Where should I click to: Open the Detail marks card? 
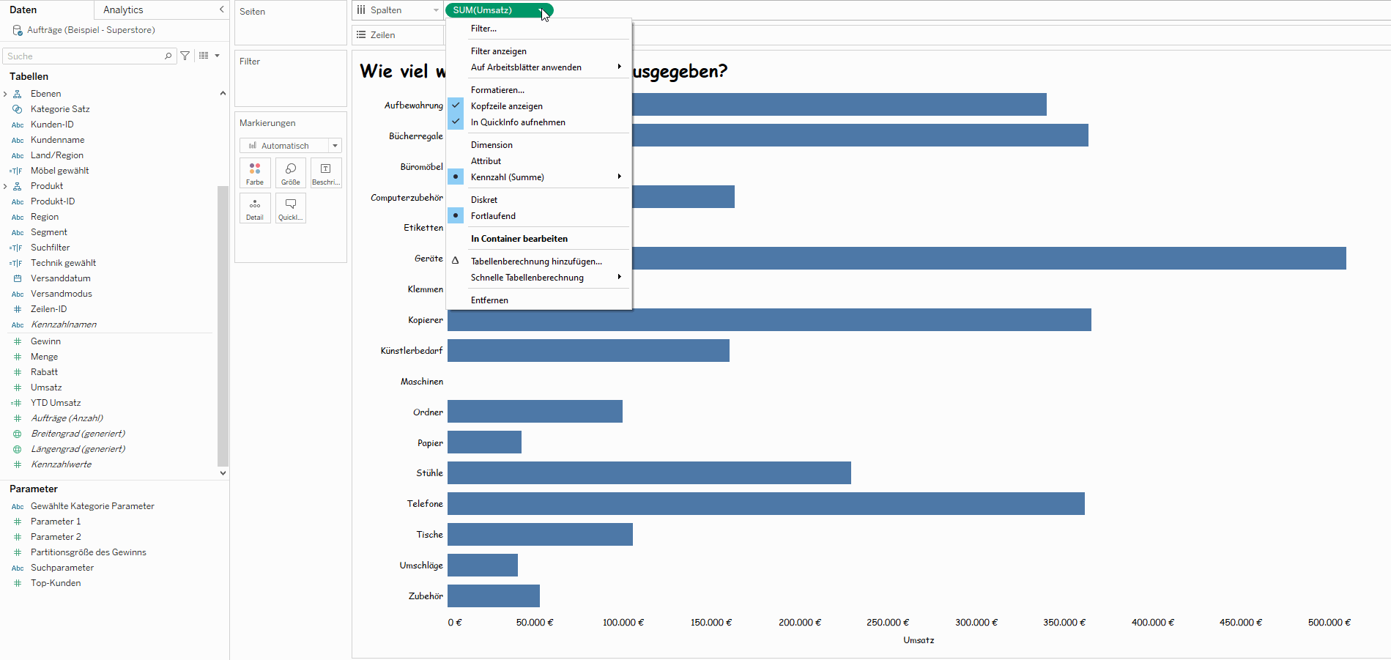click(x=255, y=208)
